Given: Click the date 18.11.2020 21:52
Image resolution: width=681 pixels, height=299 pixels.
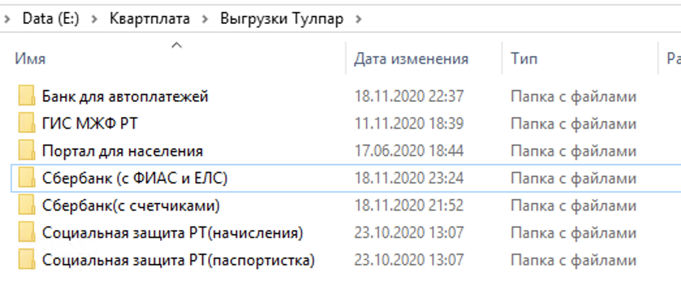Looking at the screenshot, I should 409,205.
